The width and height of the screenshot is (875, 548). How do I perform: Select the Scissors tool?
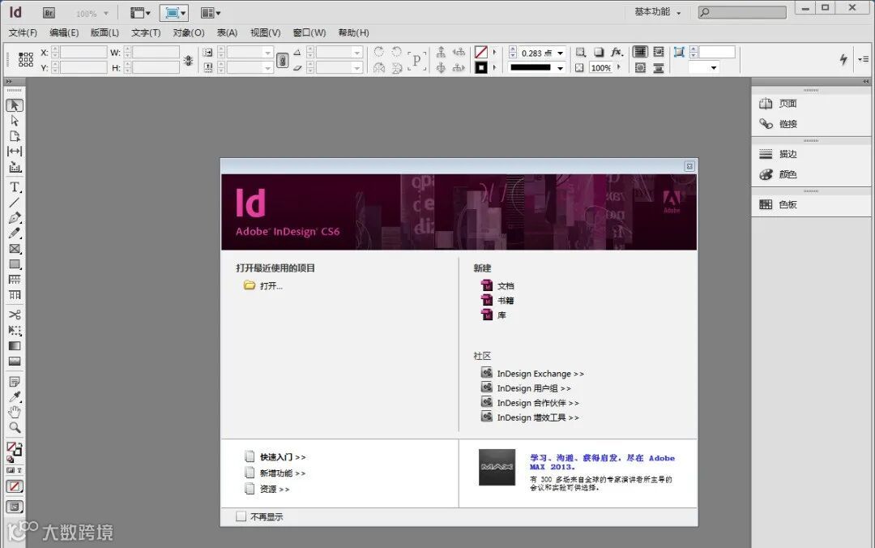click(x=15, y=315)
